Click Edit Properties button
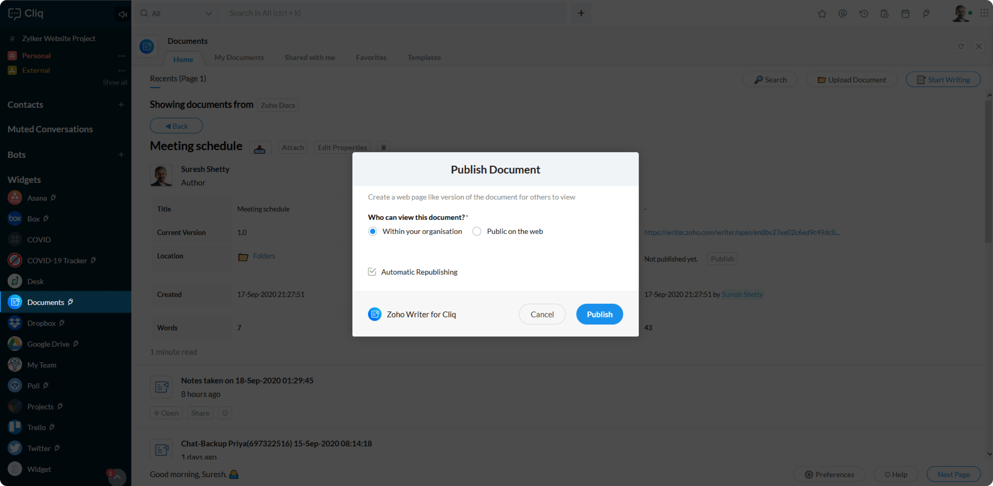Screen dimensions: 993x486 click(342, 147)
